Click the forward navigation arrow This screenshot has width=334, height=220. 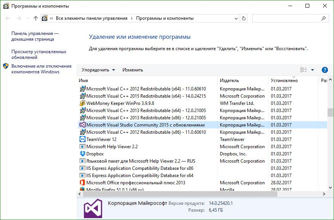[x=19, y=18]
